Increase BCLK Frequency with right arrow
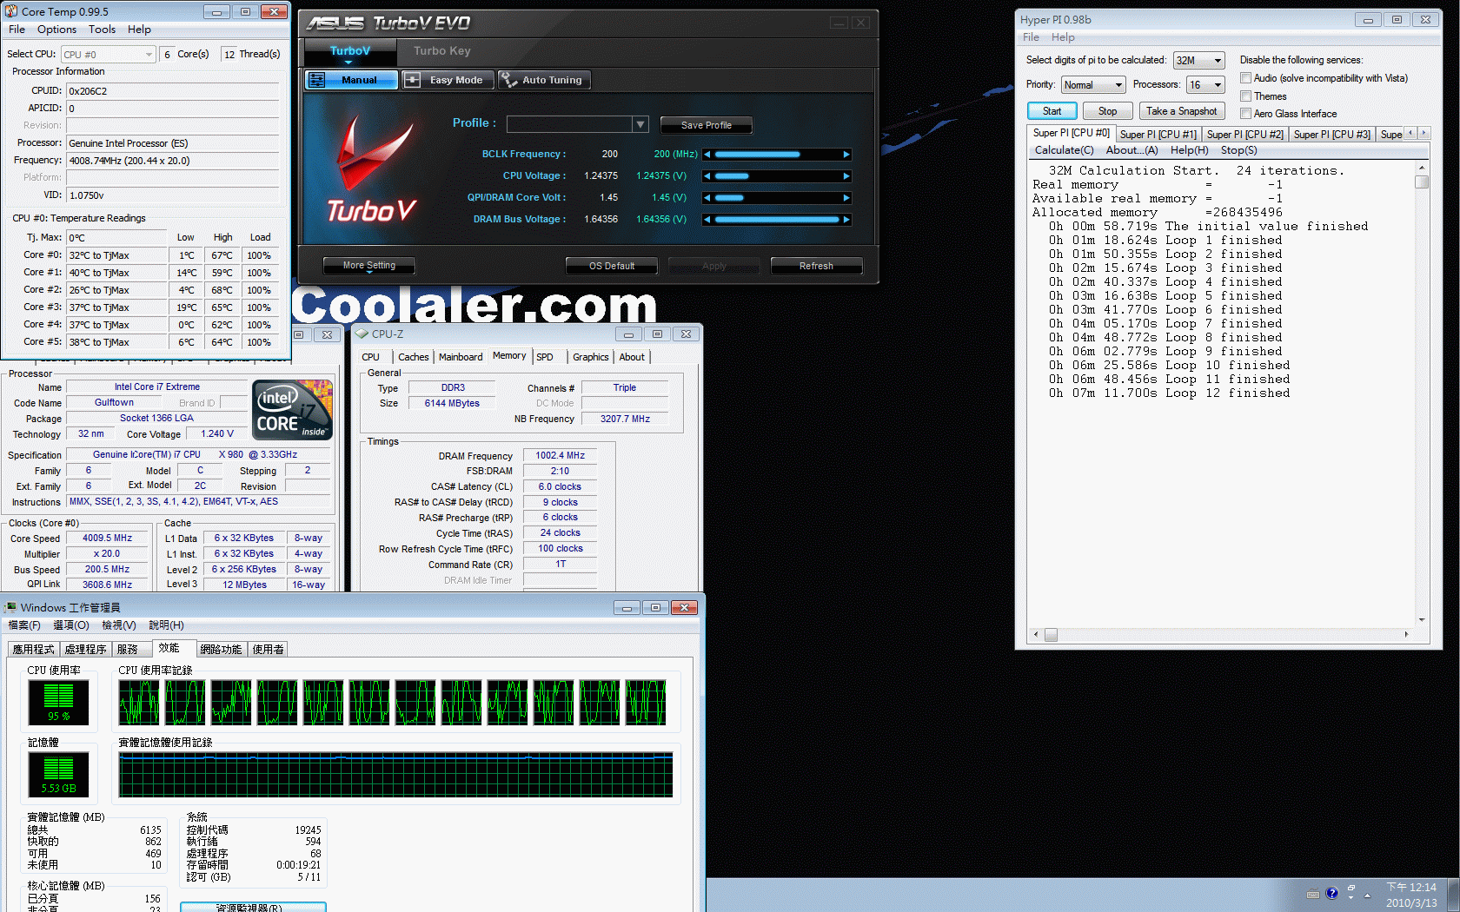 pyautogui.click(x=846, y=155)
